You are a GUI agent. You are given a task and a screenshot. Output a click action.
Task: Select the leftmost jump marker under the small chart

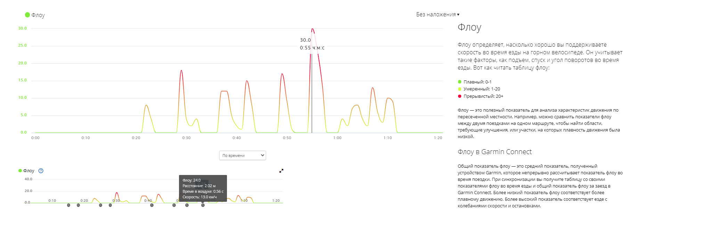point(68,205)
